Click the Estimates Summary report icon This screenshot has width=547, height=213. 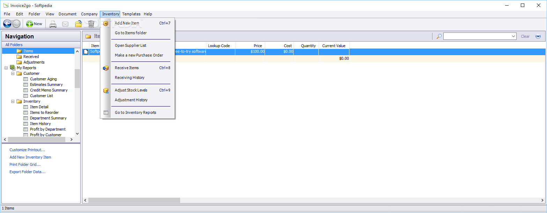tap(26, 85)
